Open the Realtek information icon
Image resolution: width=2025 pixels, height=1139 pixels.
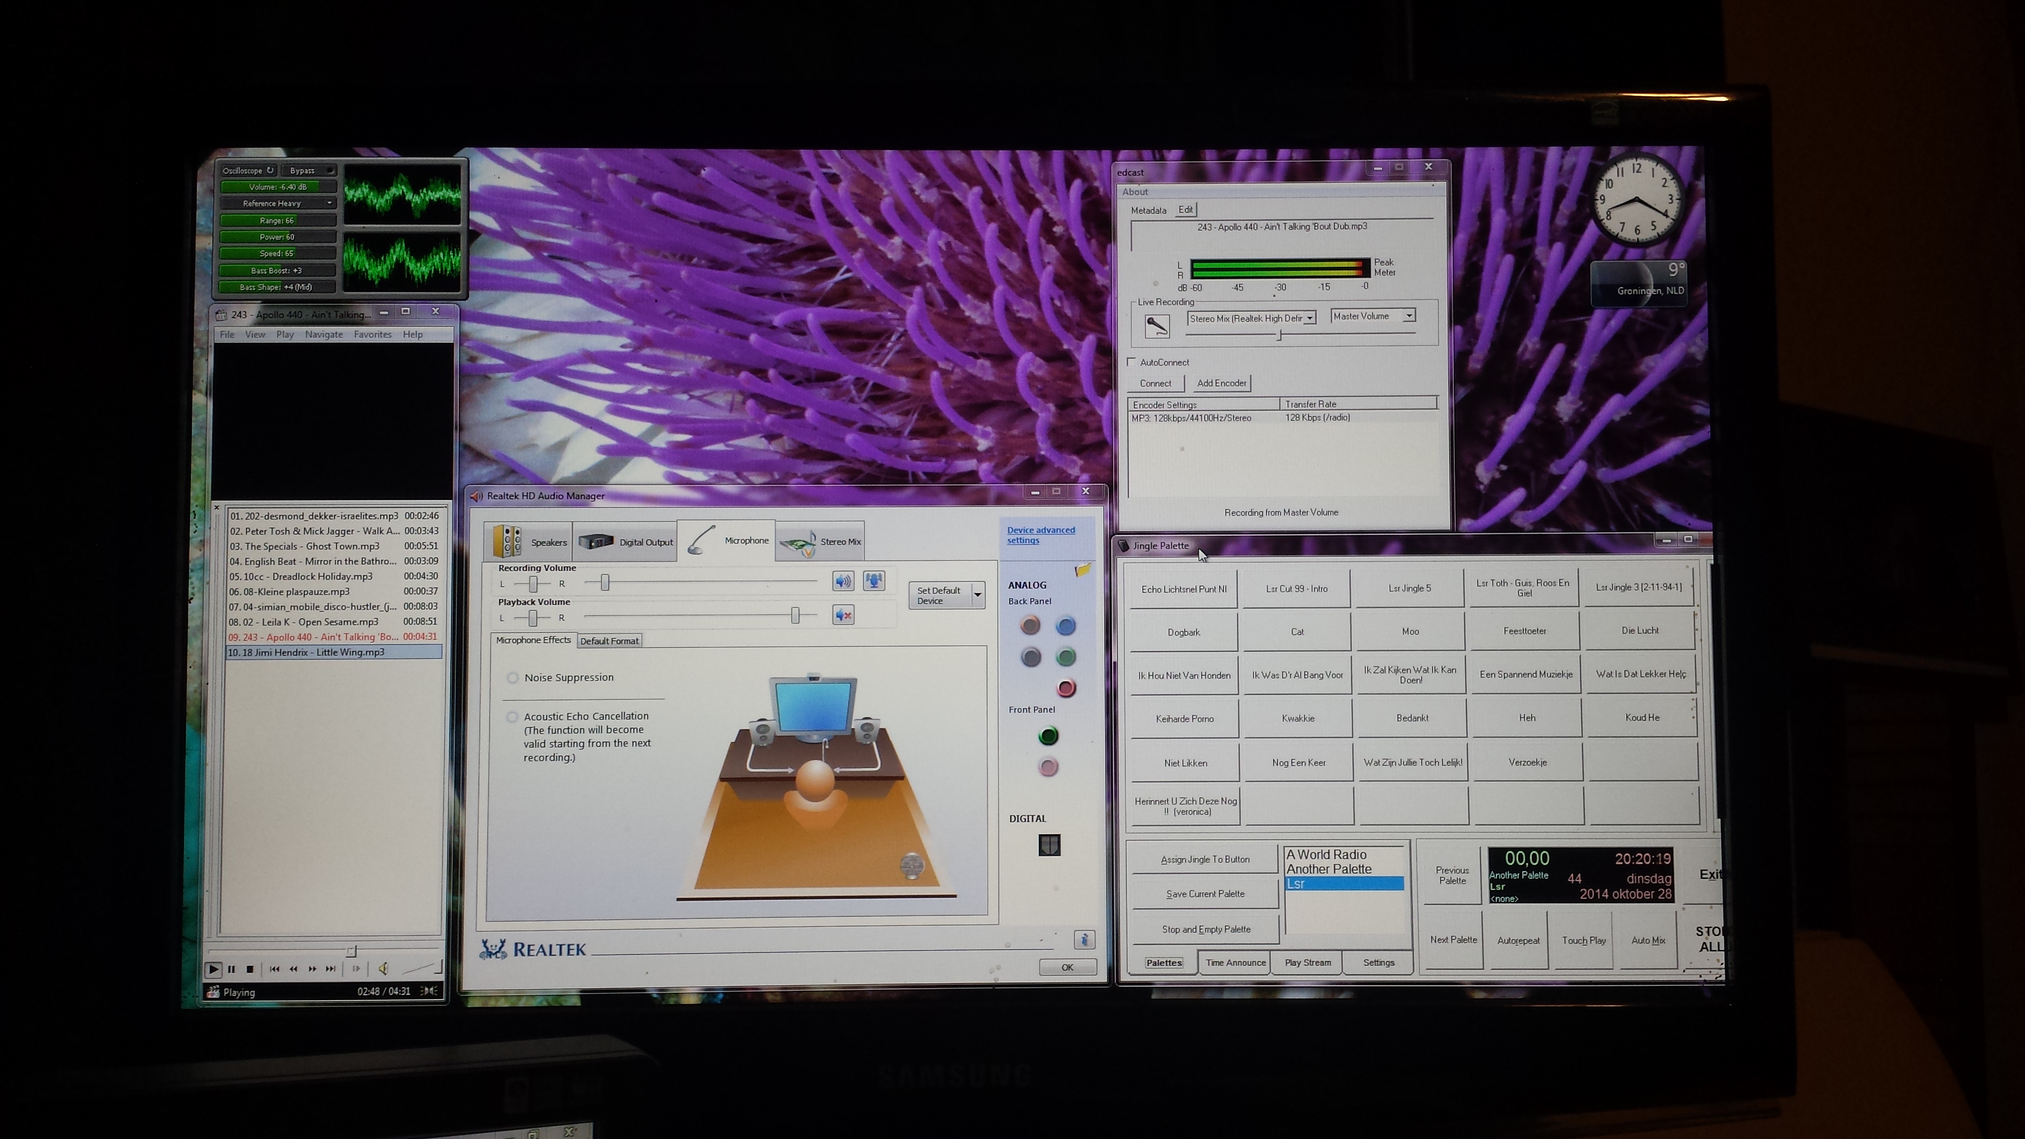click(1084, 939)
